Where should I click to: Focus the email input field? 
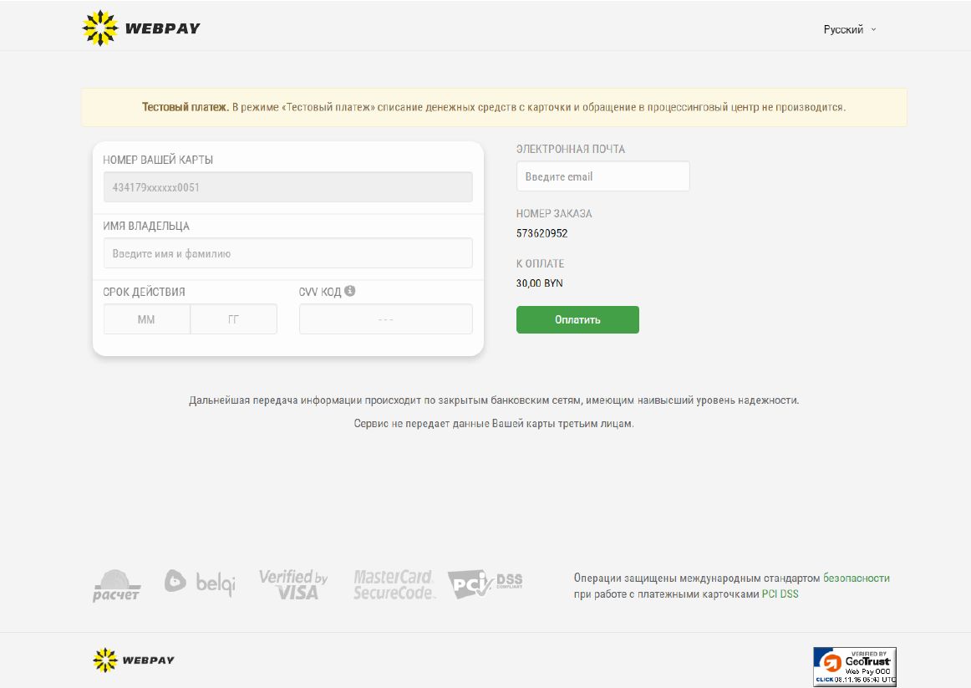pyautogui.click(x=602, y=176)
